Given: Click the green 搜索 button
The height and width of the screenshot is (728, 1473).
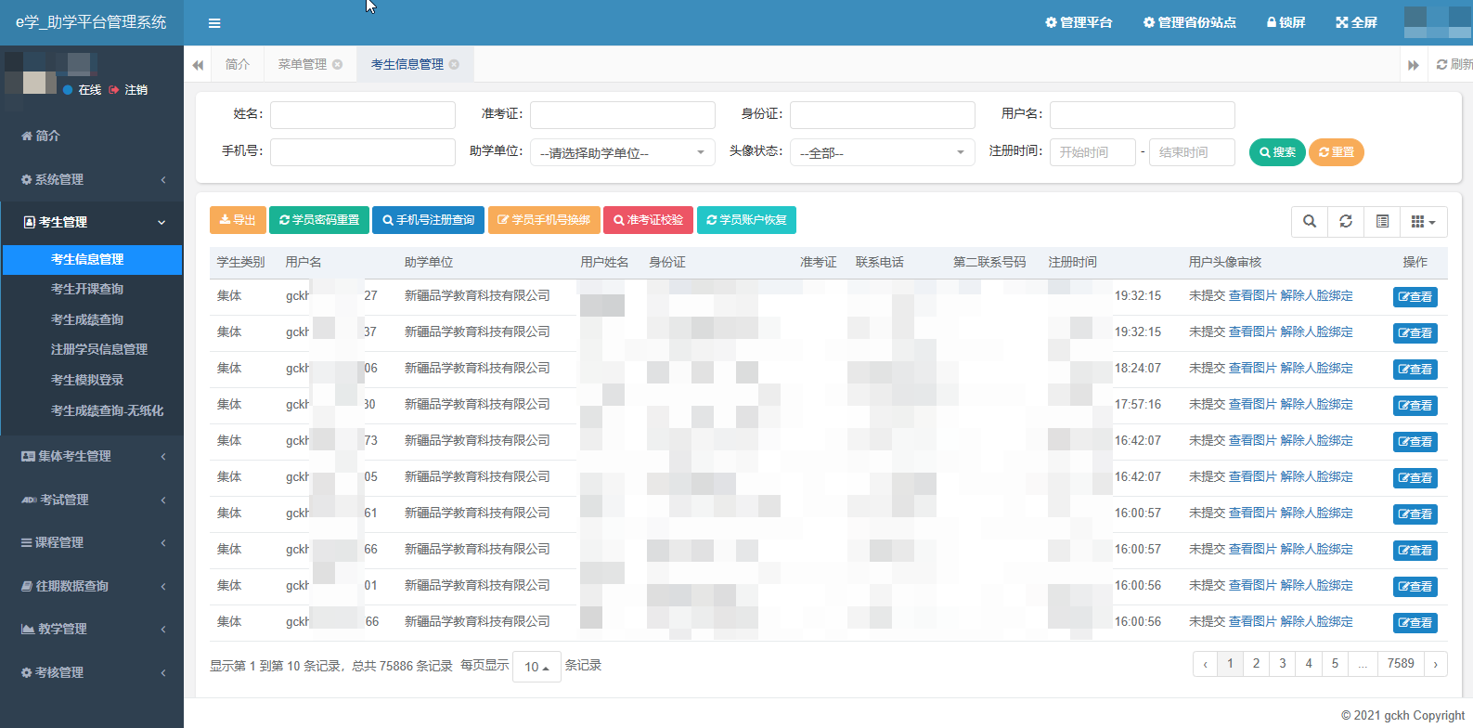Looking at the screenshot, I should coord(1277,152).
